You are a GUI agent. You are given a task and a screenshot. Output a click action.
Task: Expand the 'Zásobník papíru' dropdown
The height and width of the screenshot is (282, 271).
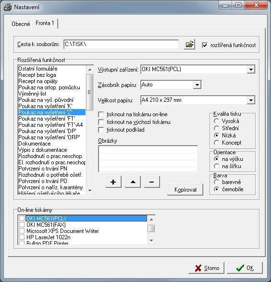tap(197, 85)
